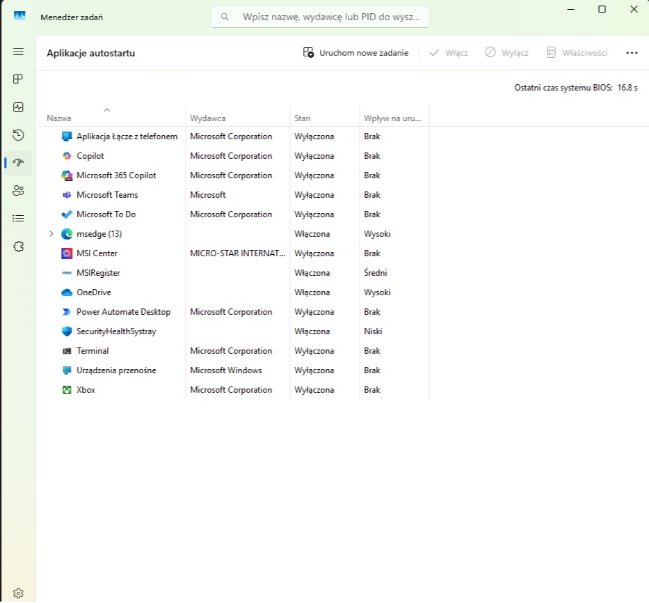Expand the msedge (13) group
The image size is (649, 603).
pyautogui.click(x=51, y=234)
